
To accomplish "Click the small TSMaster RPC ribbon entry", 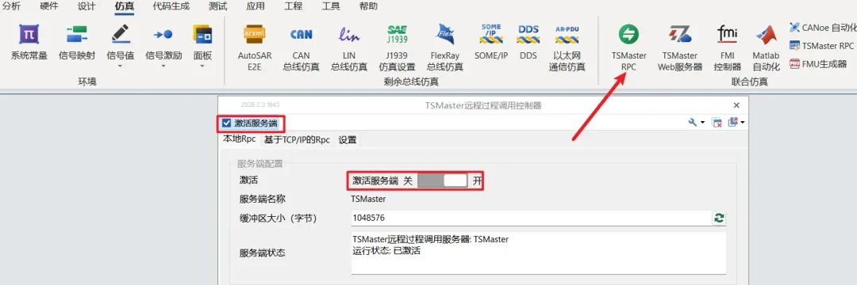I will click(x=822, y=45).
